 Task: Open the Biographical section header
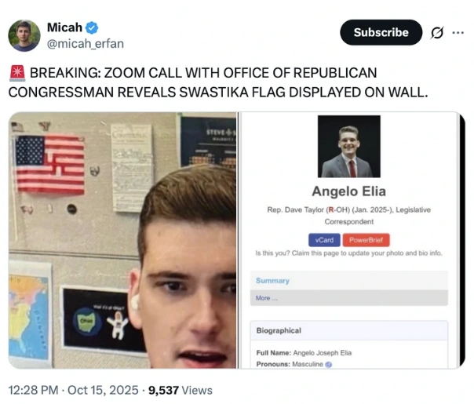click(x=349, y=330)
